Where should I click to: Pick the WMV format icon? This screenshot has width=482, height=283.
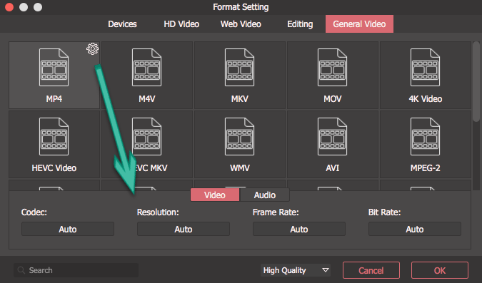point(239,137)
